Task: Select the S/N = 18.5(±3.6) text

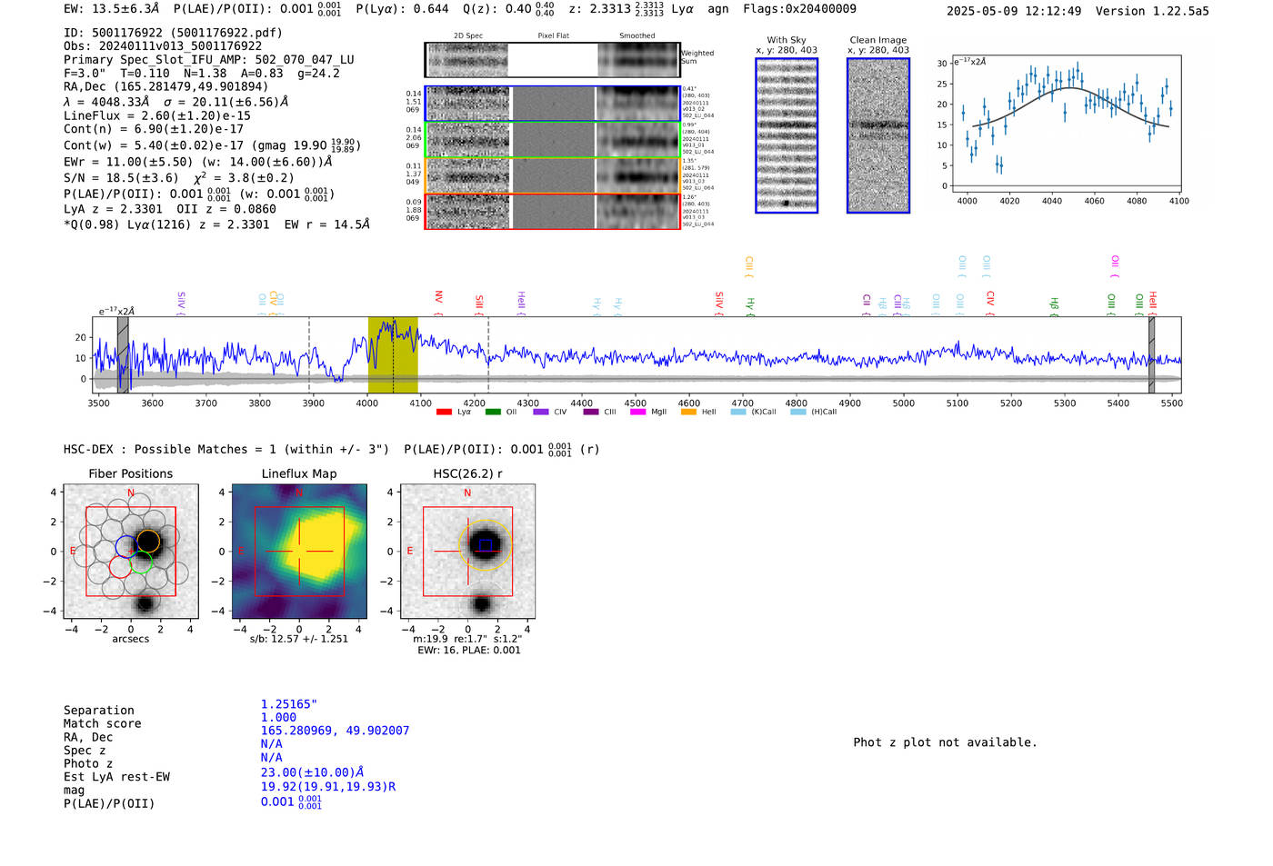Action: point(121,178)
